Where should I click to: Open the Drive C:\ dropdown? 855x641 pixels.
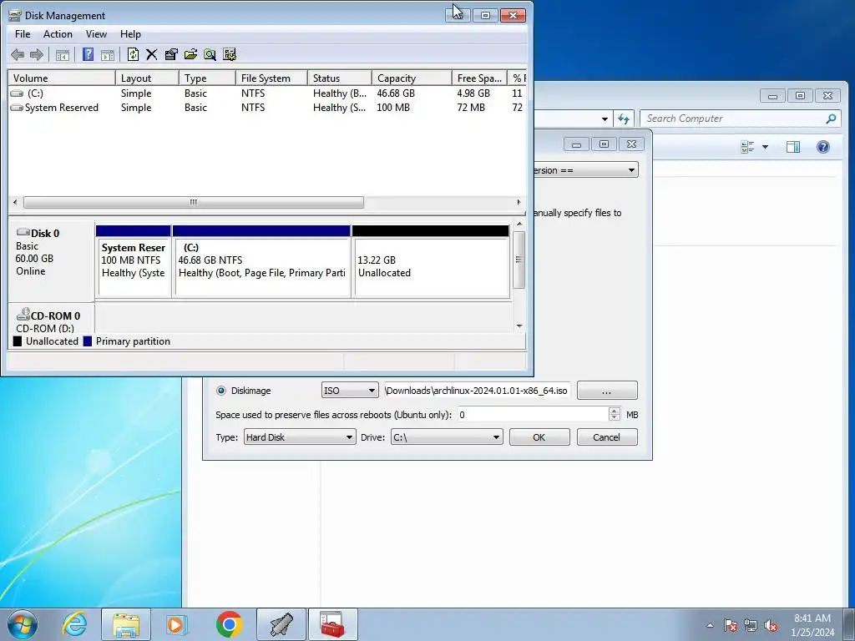[x=447, y=437]
